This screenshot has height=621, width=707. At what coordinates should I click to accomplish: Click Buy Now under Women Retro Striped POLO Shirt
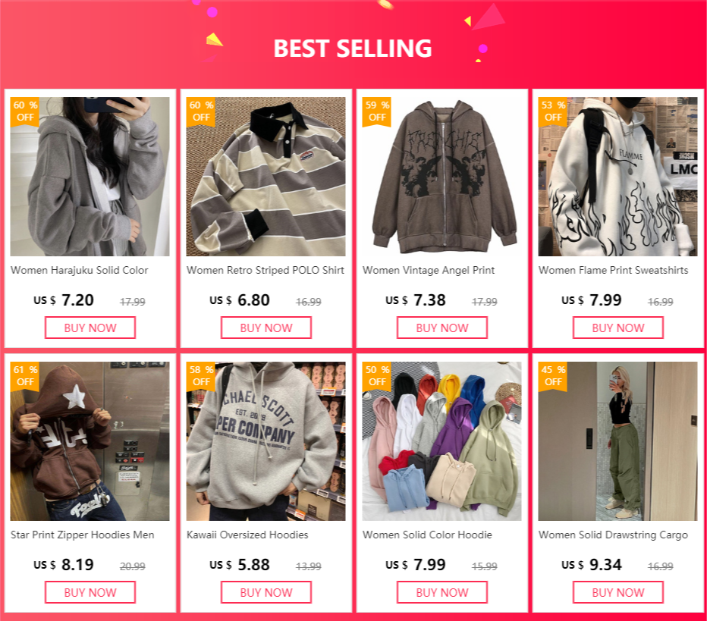pos(266,328)
